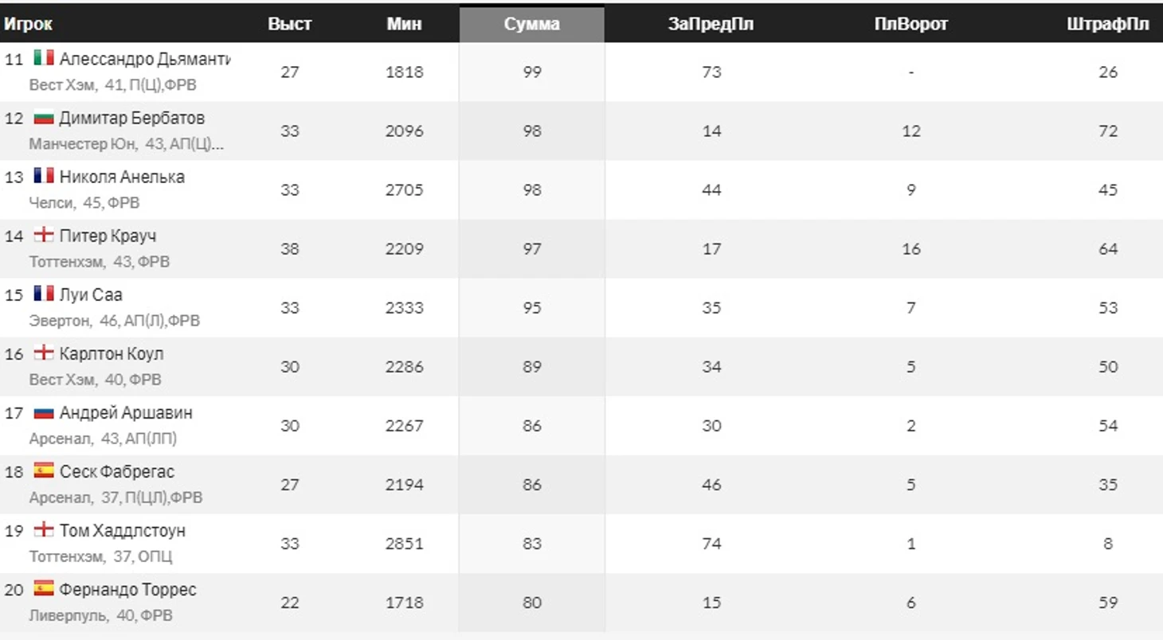Sort by the ЗаПредПл column header

click(x=711, y=24)
